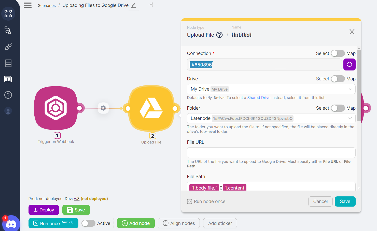
Task: Open the hamburger menu at top left
Action: click(x=27, y=5)
